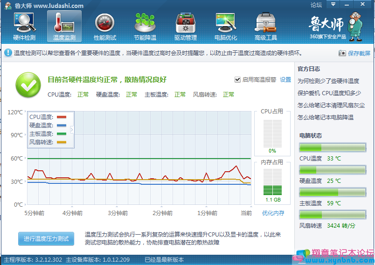Click the CPU占用 0% usage meter
Viewport: 375px width, 265px height.
pyautogui.click(x=272, y=134)
